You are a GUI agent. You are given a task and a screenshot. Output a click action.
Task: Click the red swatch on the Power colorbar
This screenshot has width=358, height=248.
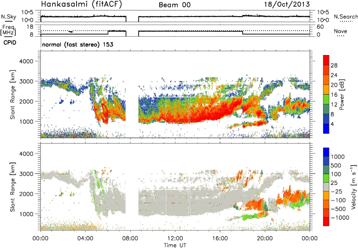coord(326,60)
